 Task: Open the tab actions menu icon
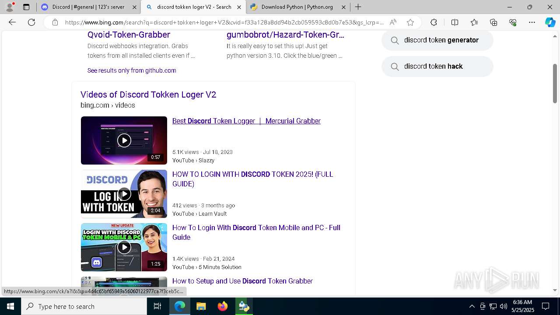click(x=26, y=7)
